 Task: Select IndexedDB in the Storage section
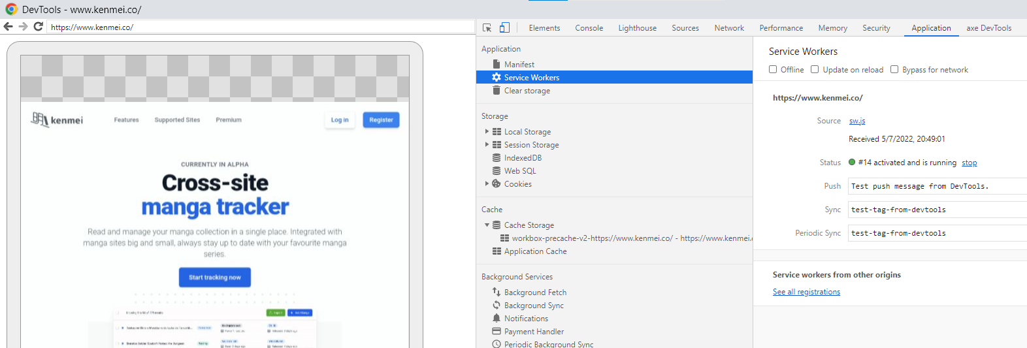tap(523, 157)
